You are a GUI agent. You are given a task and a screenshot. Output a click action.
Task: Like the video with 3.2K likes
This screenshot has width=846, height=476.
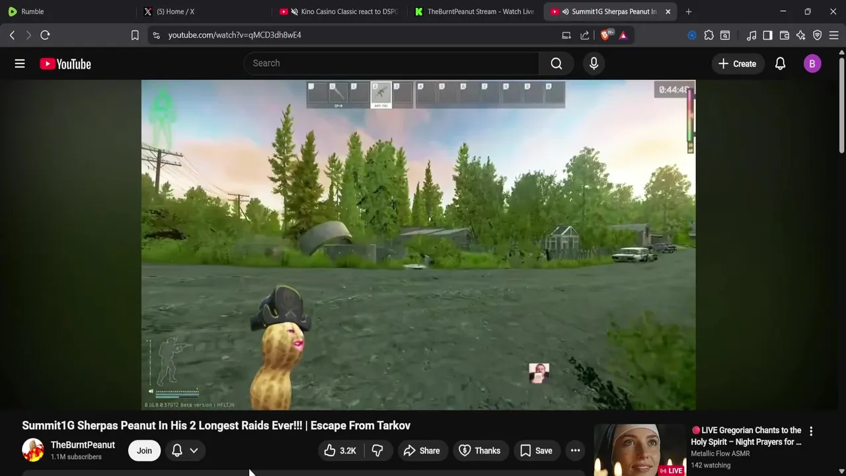click(x=340, y=451)
